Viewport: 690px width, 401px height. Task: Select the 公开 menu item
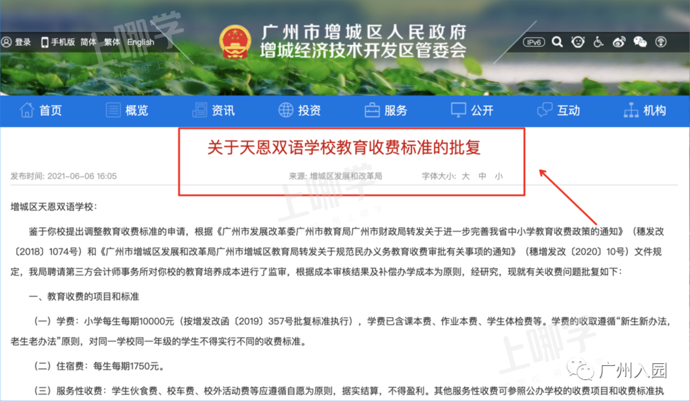coord(472,111)
